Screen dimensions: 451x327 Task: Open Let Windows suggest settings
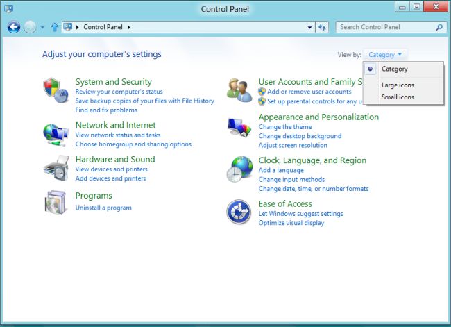[x=301, y=214]
